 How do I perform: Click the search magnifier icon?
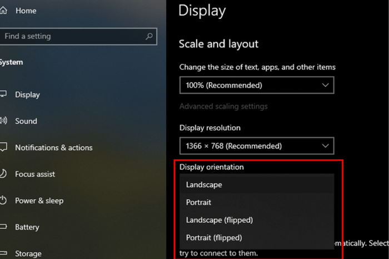(149, 37)
